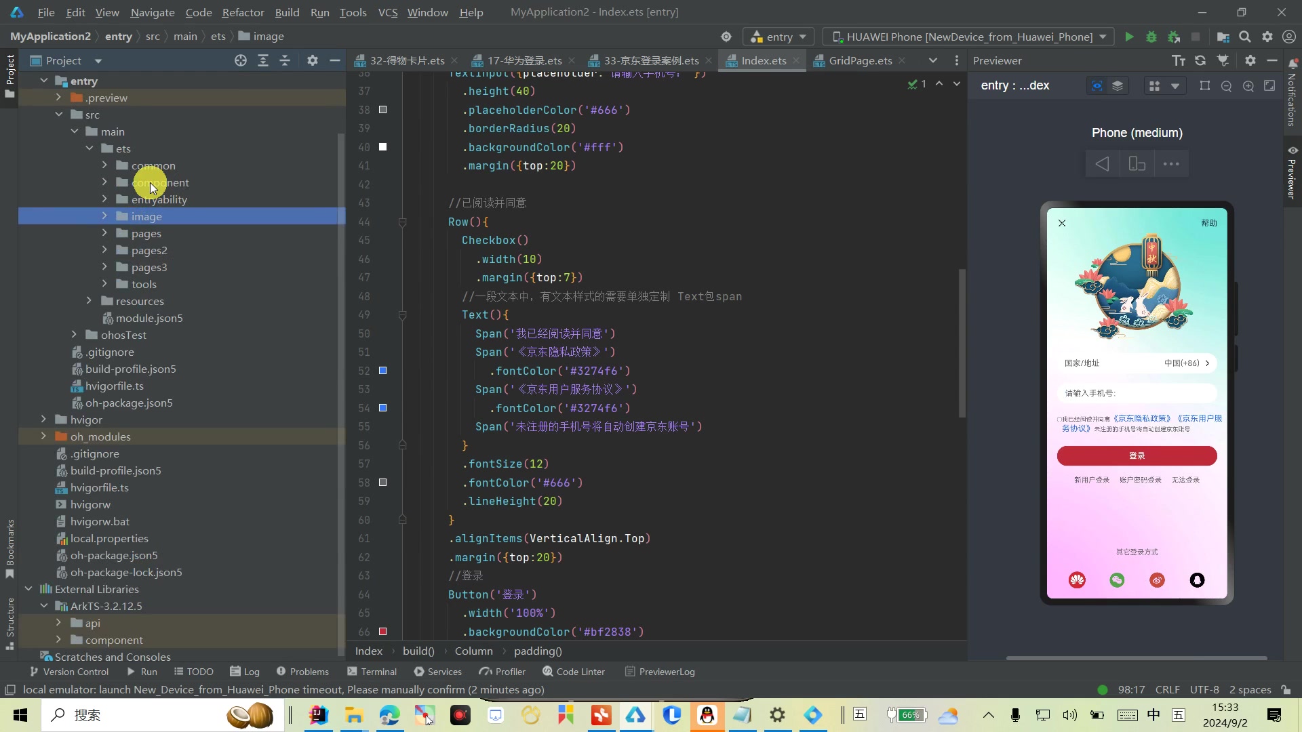Click the Terminal panel button
The height and width of the screenshot is (732, 1302).
(378, 671)
